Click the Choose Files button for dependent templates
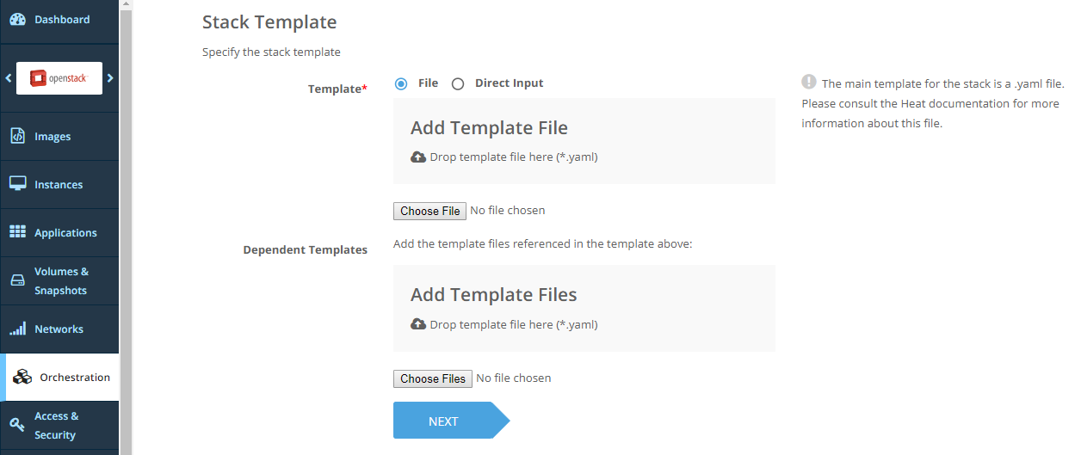The height and width of the screenshot is (455, 1081). pos(432,378)
